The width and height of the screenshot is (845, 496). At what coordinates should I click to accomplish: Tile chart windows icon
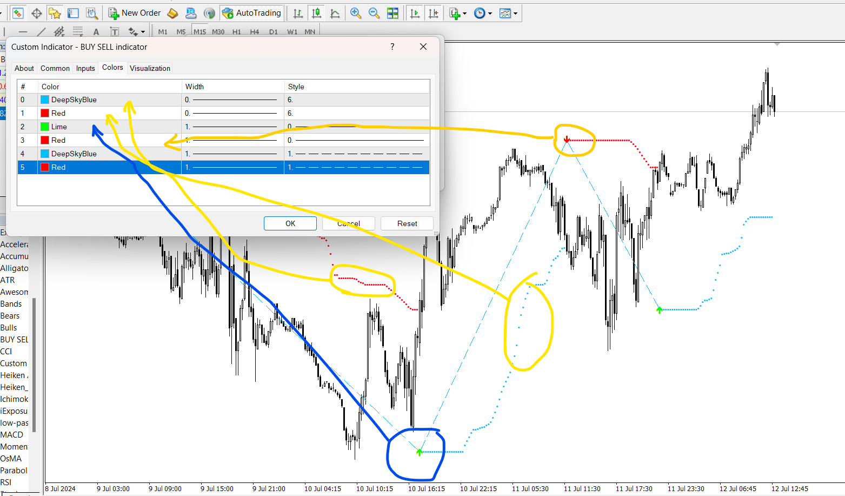coord(392,13)
